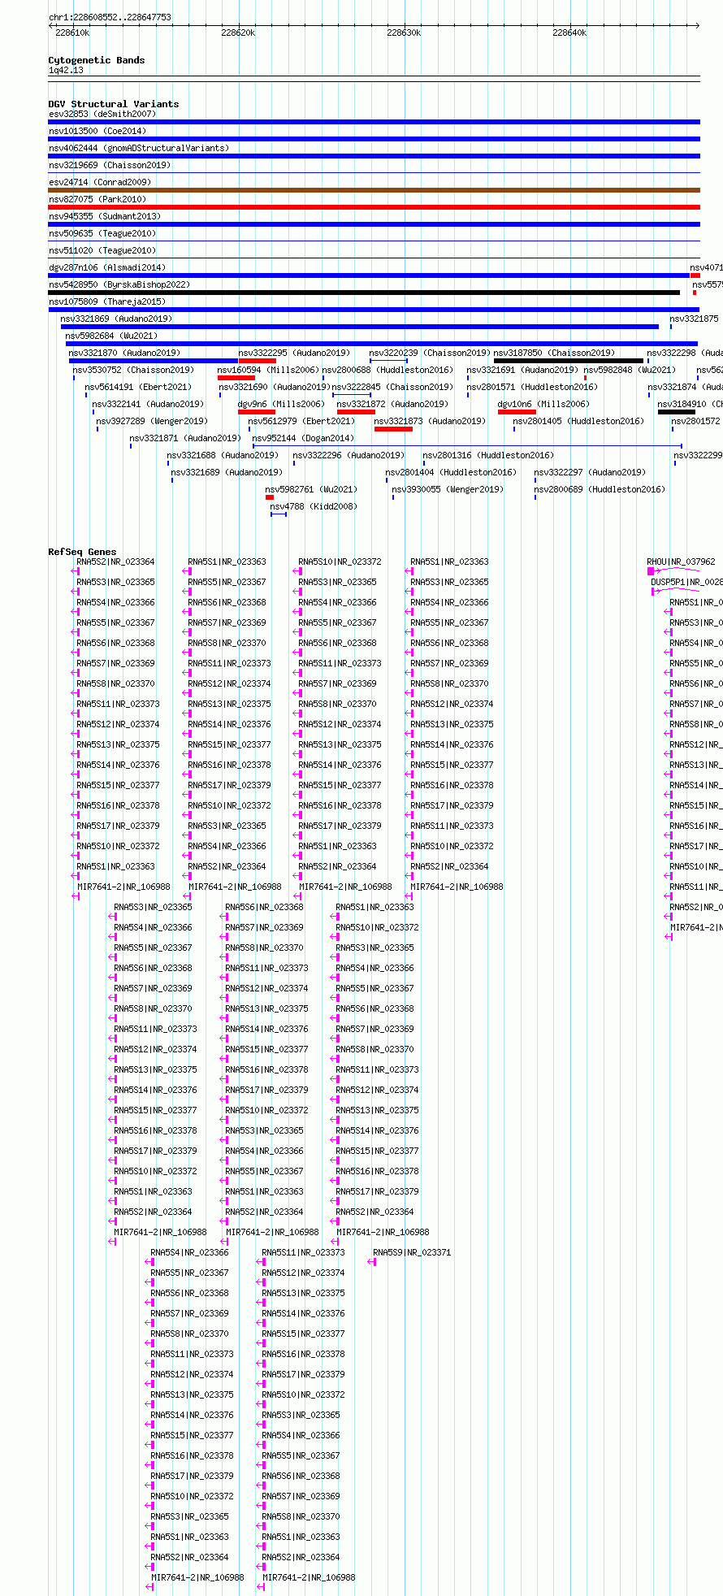Click the nsv2800688 (Huddleston2016) label
Screen dimensions: 723x1596
pos(388,370)
